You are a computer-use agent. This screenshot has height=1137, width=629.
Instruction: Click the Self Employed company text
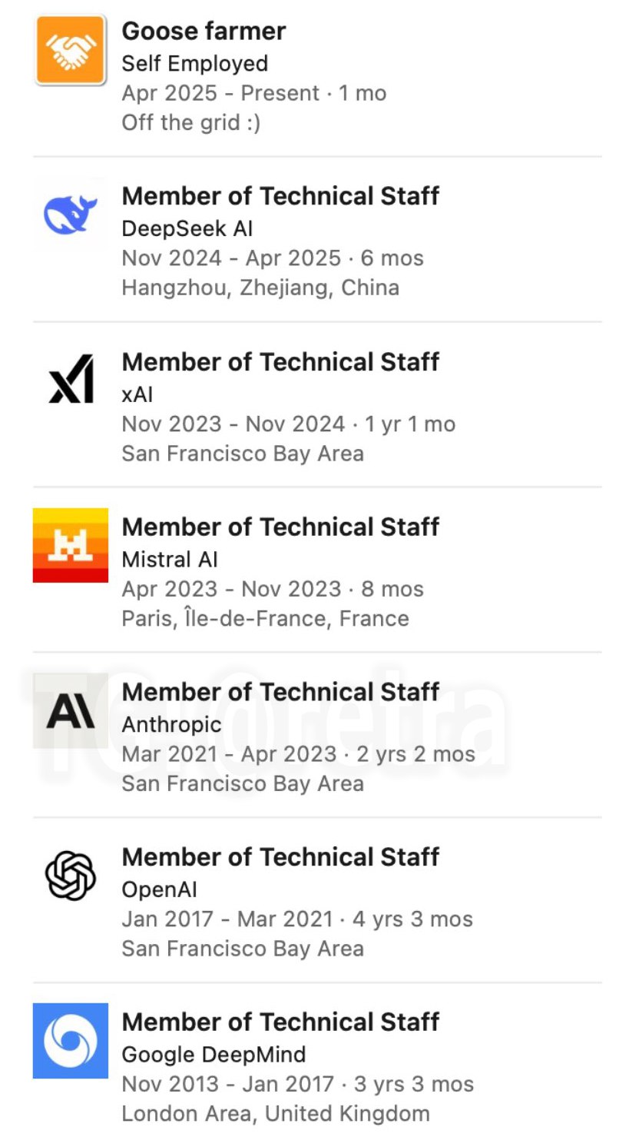pyautogui.click(x=195, y=64)
